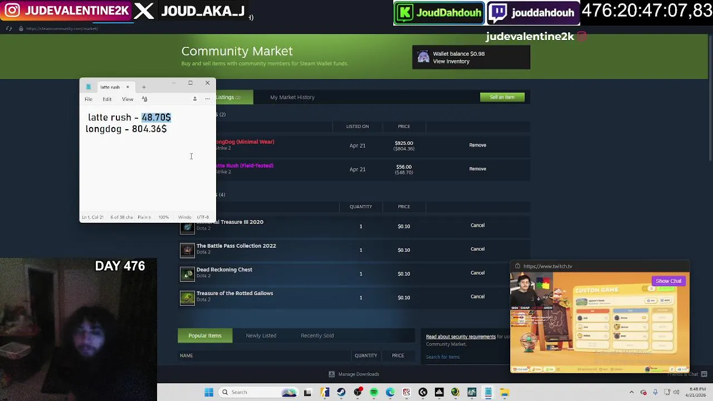
Task: Remove the Latte Rush Field-Tested listing
Action: [477, 169]
